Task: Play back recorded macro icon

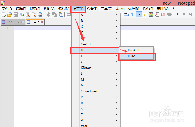Action: 190,15
